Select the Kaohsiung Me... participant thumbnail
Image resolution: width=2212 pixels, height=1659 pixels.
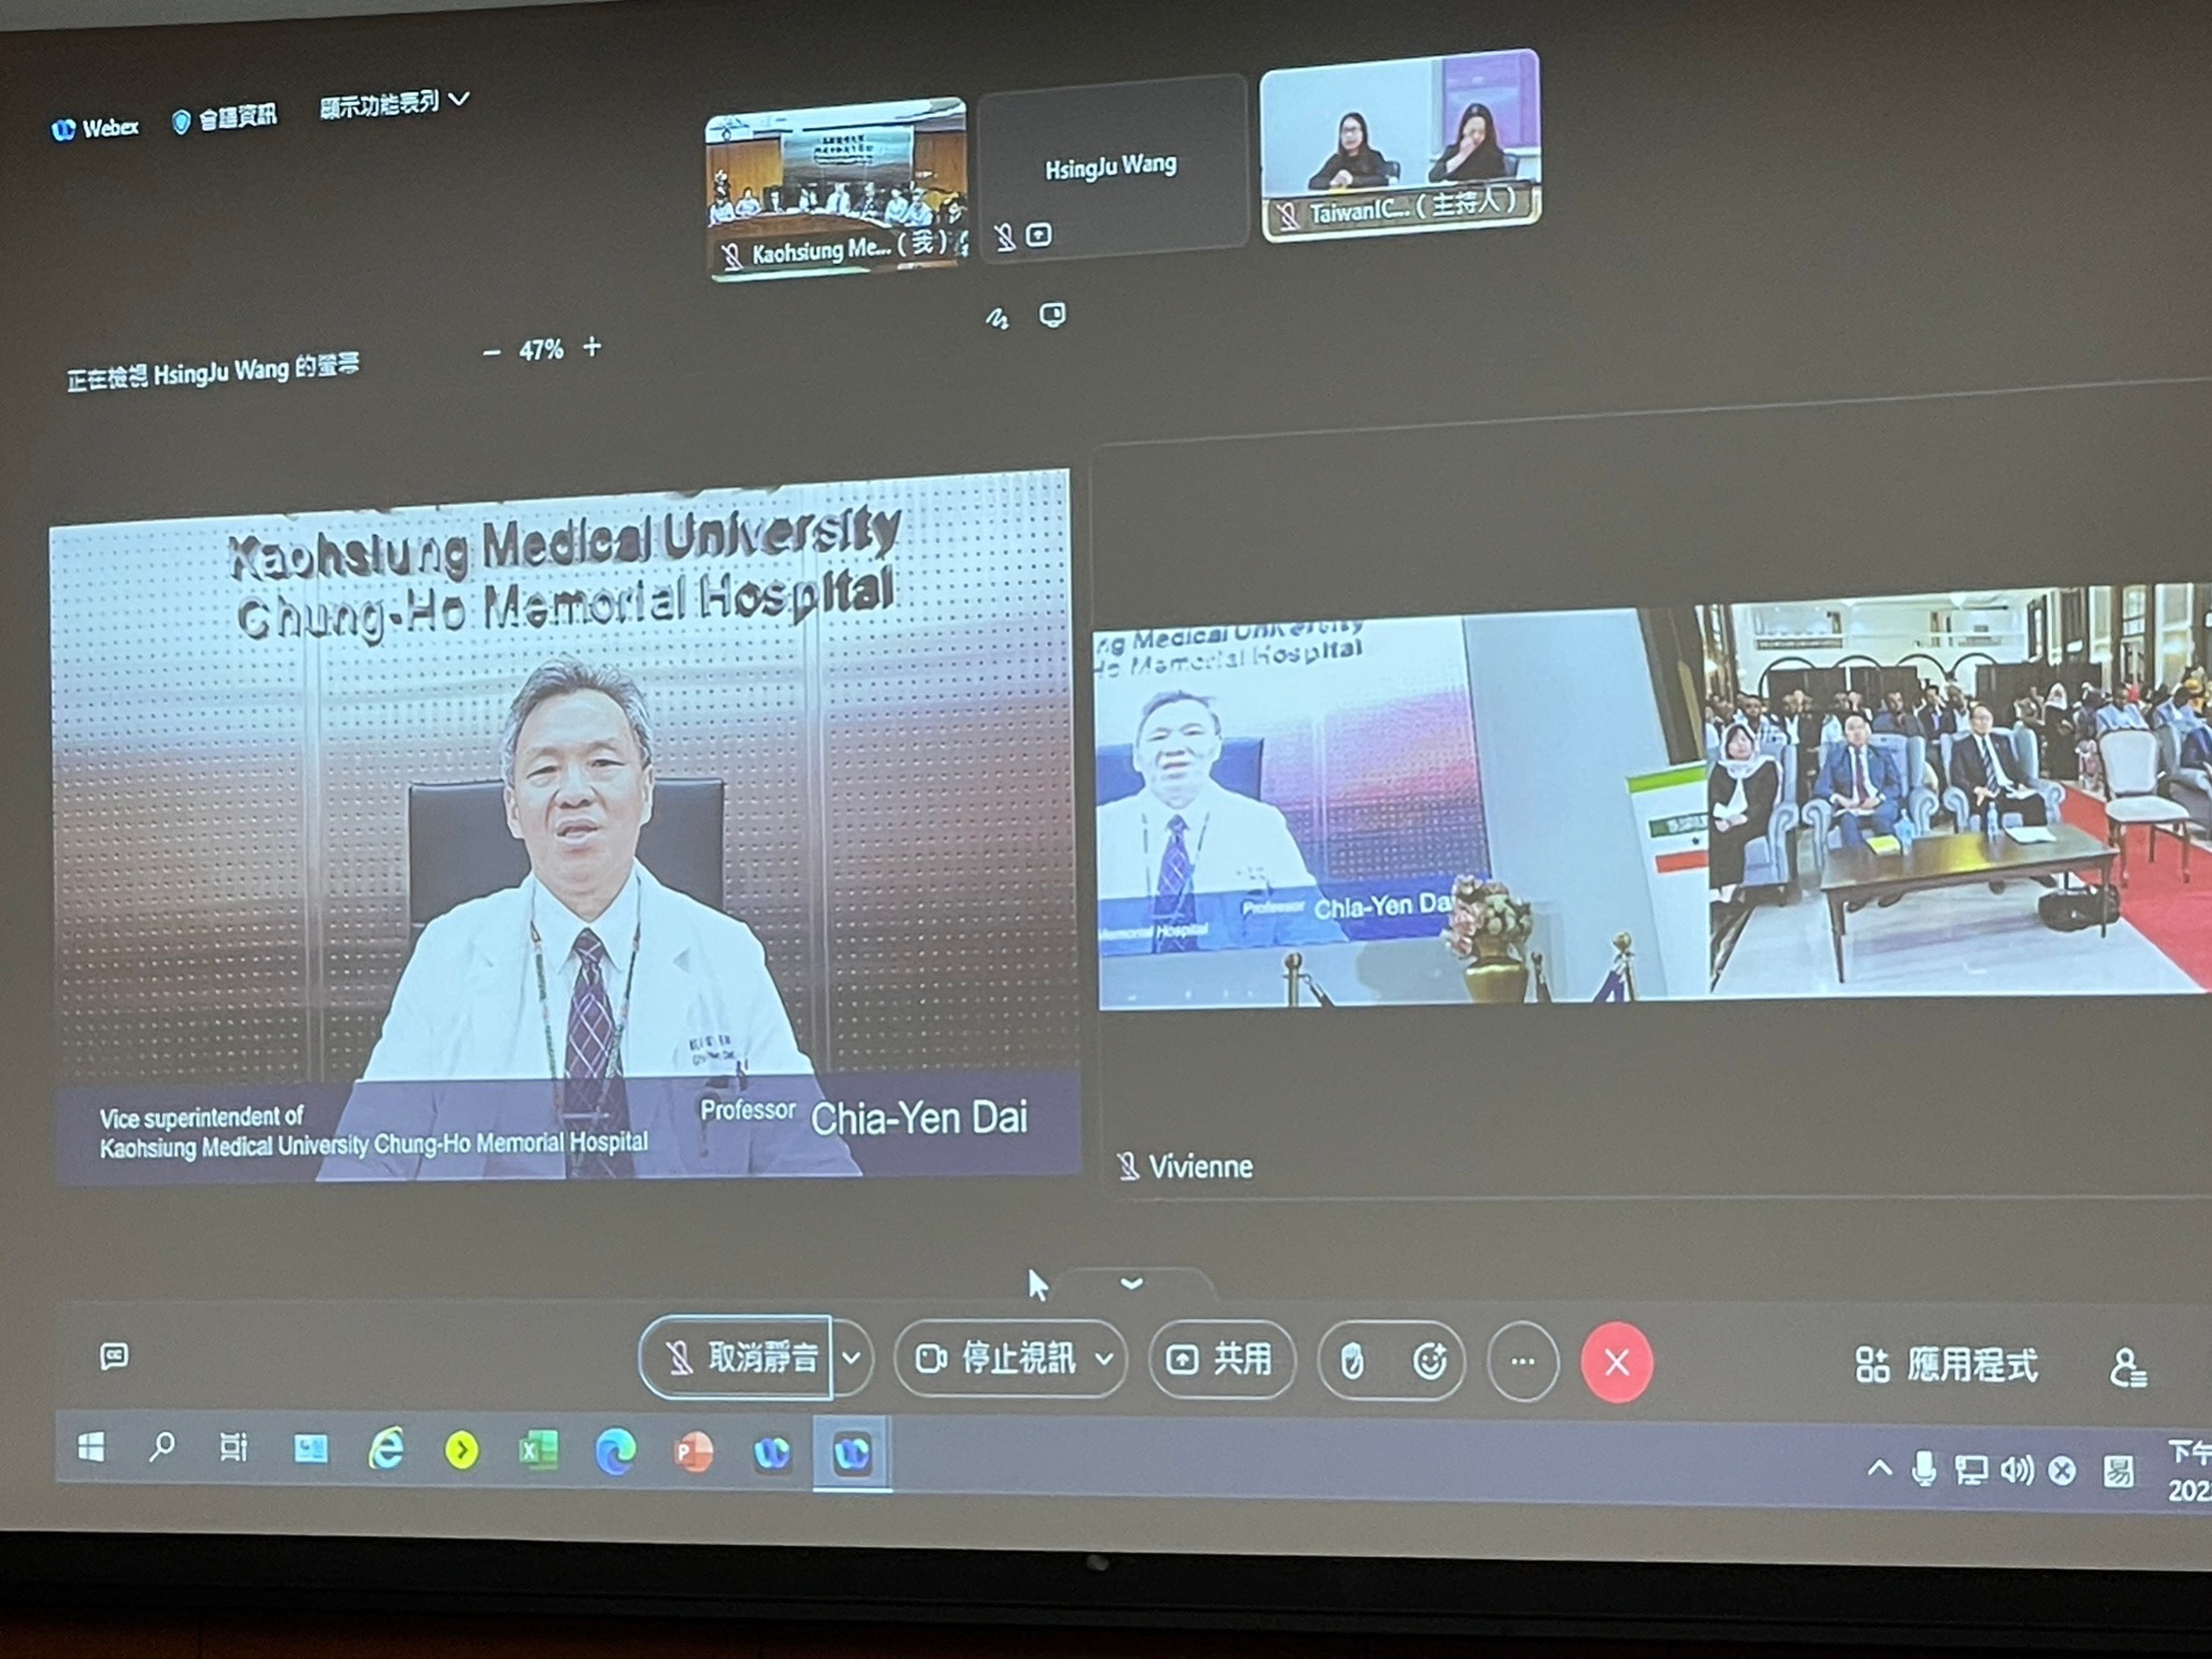[836, 188]
